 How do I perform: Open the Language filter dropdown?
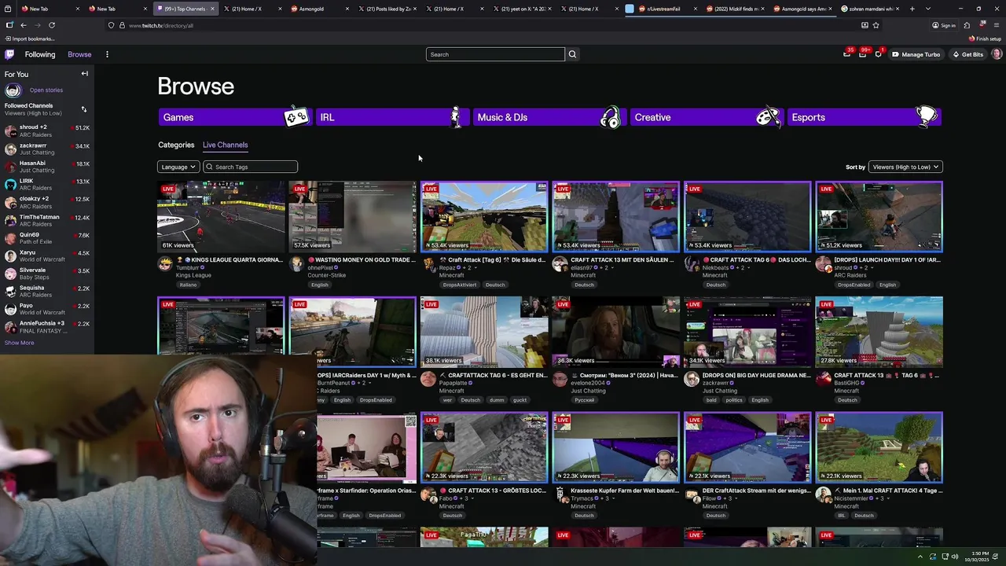(x=178, y=167)
